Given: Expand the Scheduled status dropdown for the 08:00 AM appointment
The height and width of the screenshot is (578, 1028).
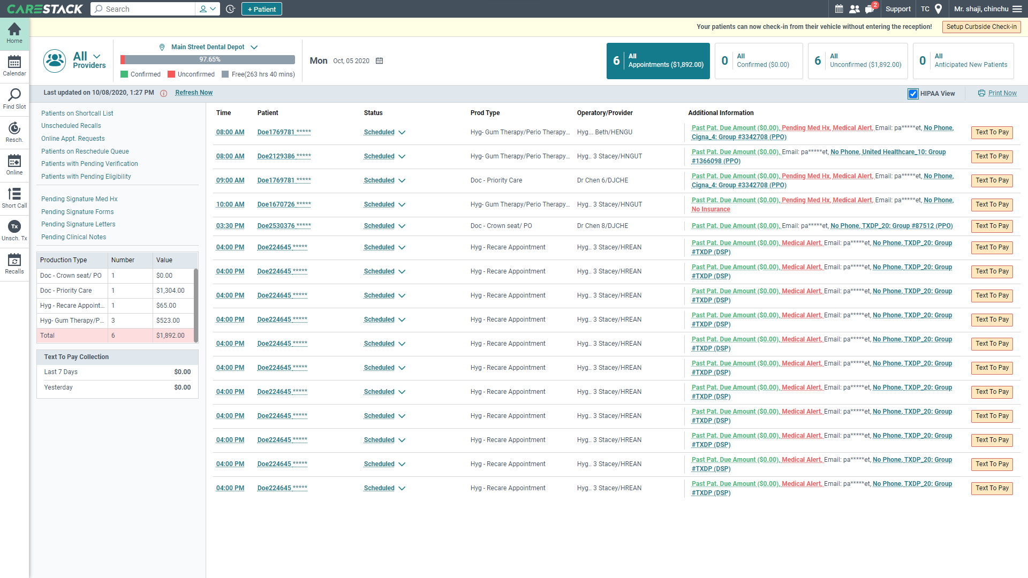Looking at the screenshot, I should point(402,132).
